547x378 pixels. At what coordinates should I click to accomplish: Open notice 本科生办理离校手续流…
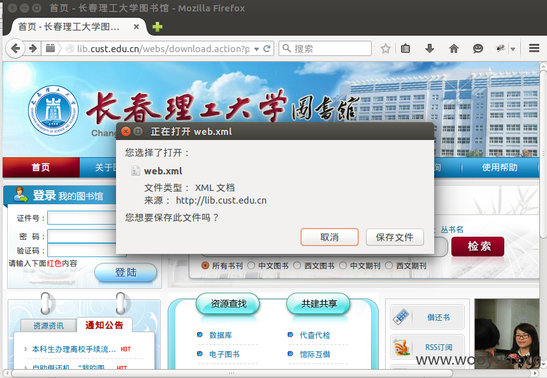coord(74,349)
